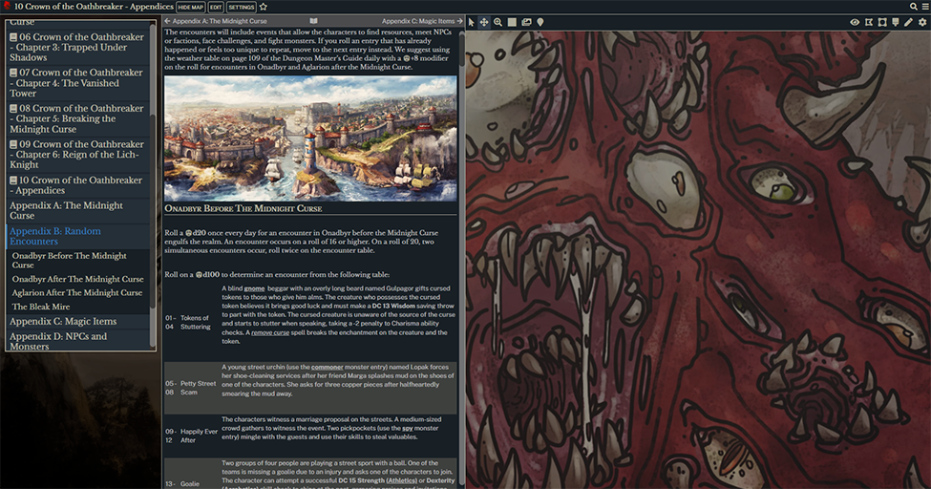Open Appendix C: Magic Items in sidebar

(63, 322)
